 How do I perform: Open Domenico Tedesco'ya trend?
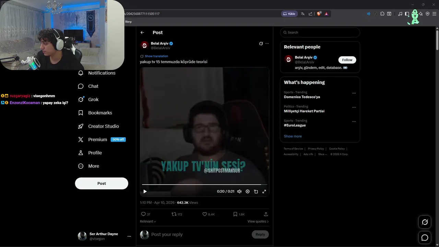pos(302,97)
